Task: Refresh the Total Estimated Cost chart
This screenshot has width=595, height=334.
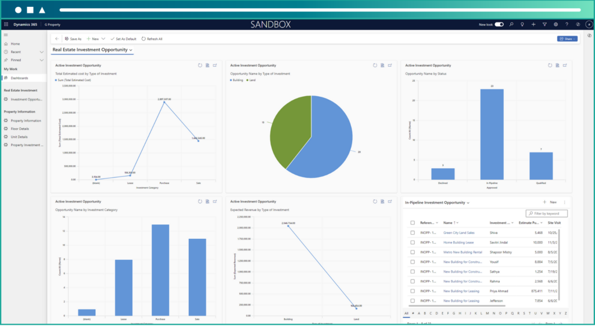Action: [x=200, y=66]
